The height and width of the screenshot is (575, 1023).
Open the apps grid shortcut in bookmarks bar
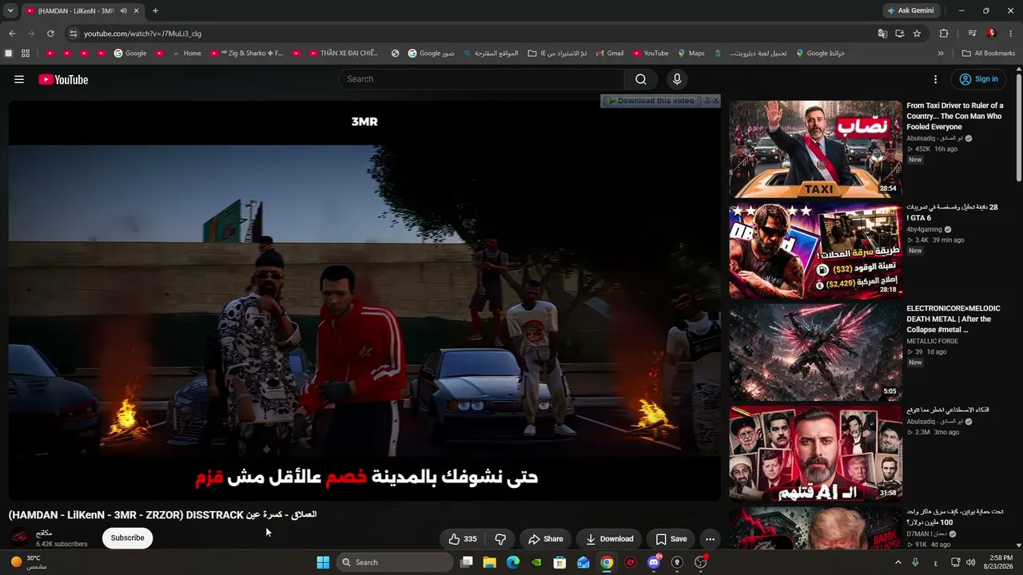(x=26, y=54)
